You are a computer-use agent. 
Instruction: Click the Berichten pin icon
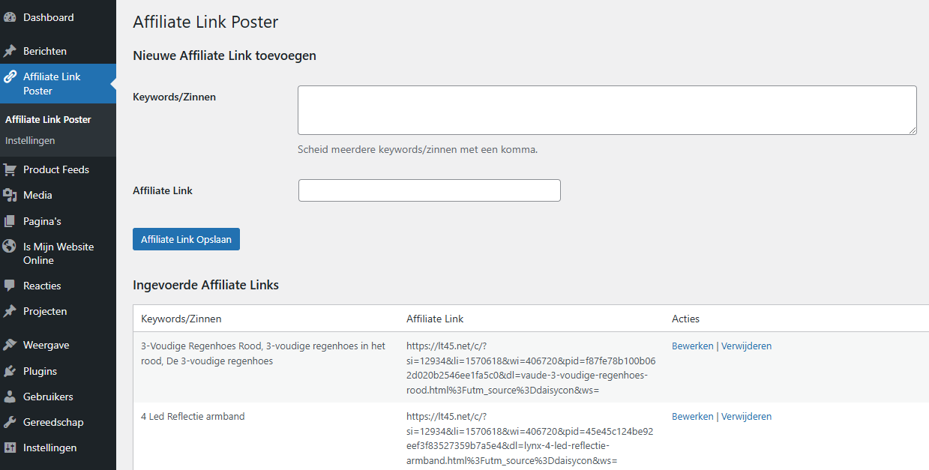(10, 51)
